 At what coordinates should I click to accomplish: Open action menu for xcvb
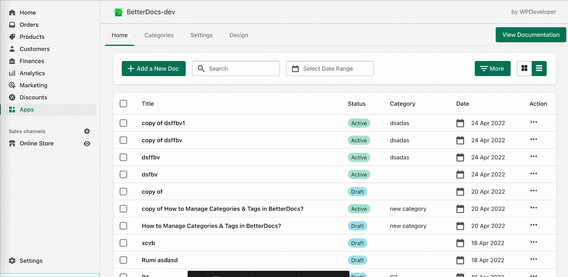534,242
